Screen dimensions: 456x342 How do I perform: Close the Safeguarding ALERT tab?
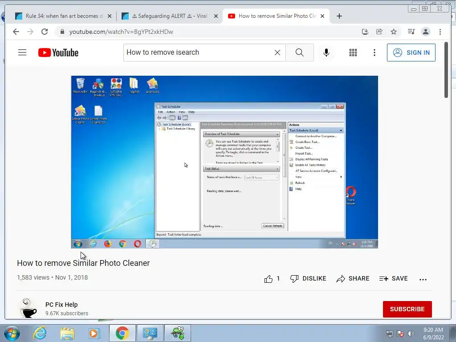pos(216,16)
